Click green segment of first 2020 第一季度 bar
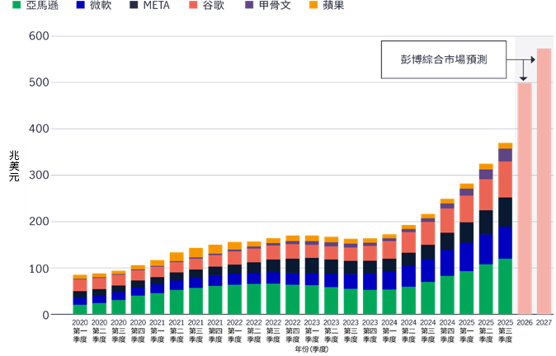 tap(79, 310)
